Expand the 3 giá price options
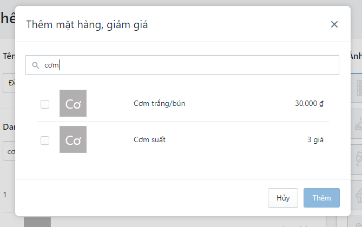 315,139
